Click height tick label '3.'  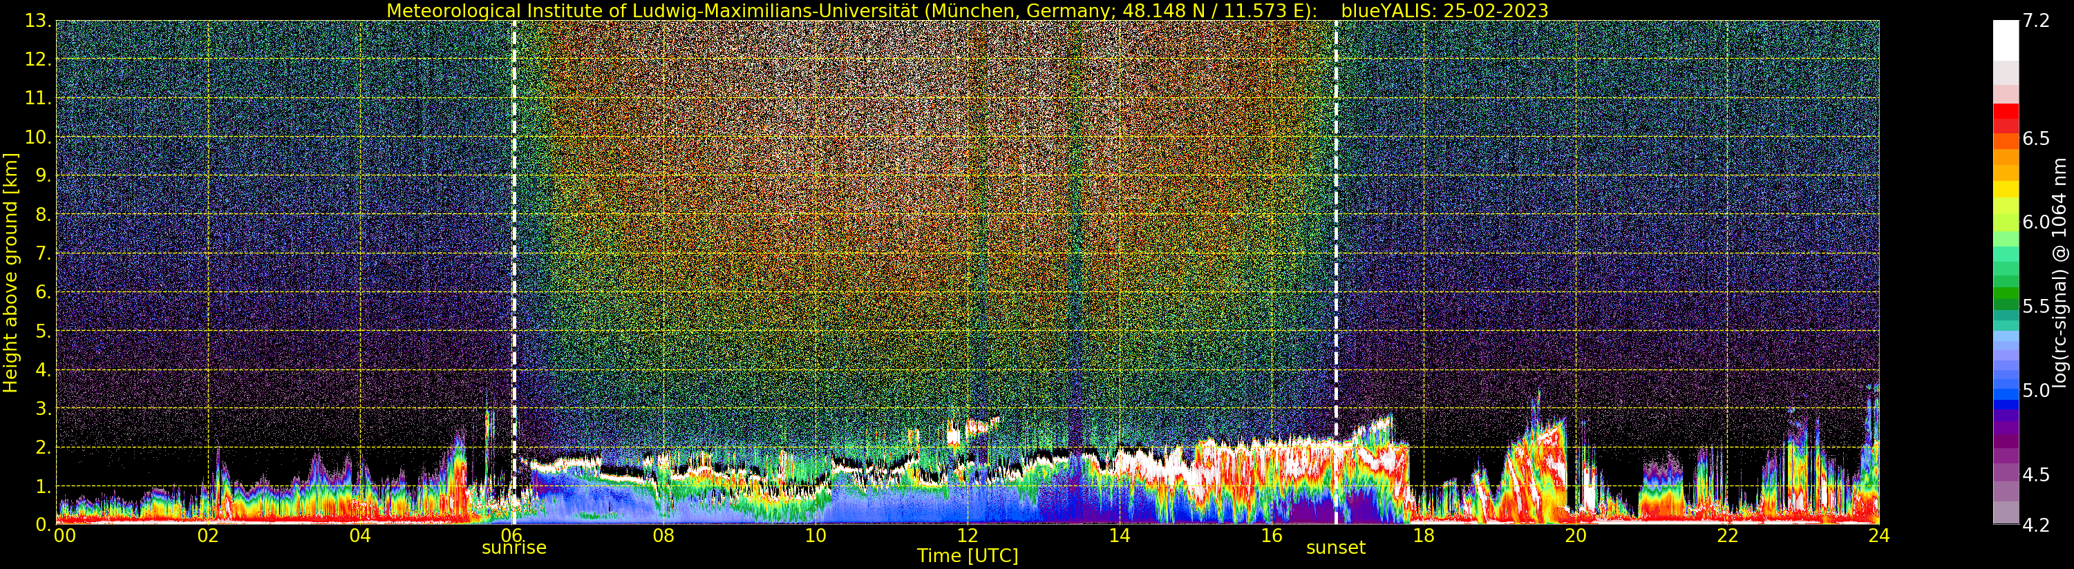tap(43, 408)
